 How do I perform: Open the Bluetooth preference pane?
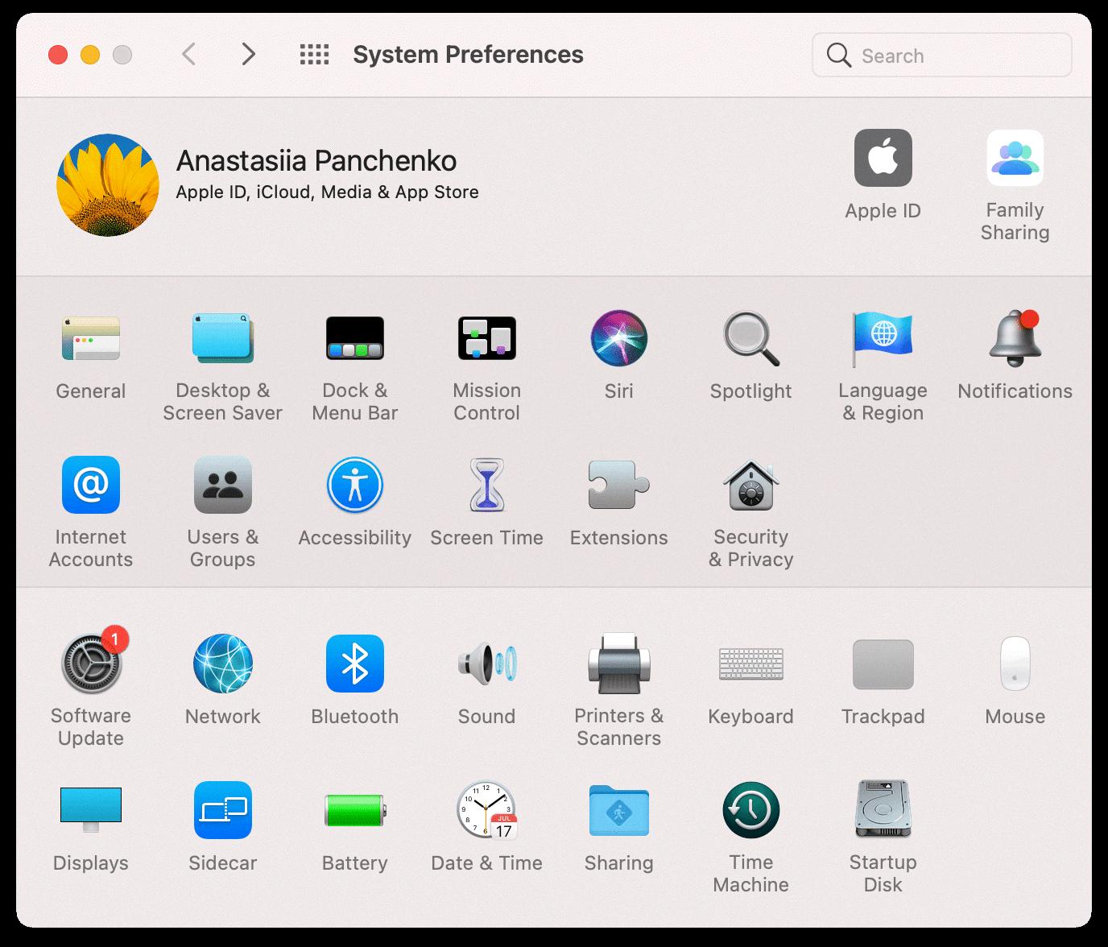tap(354, 664)
